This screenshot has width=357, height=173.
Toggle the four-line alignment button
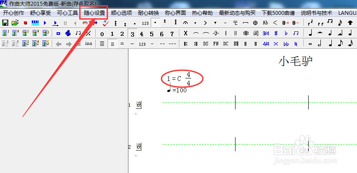click(x=102, y=44)
